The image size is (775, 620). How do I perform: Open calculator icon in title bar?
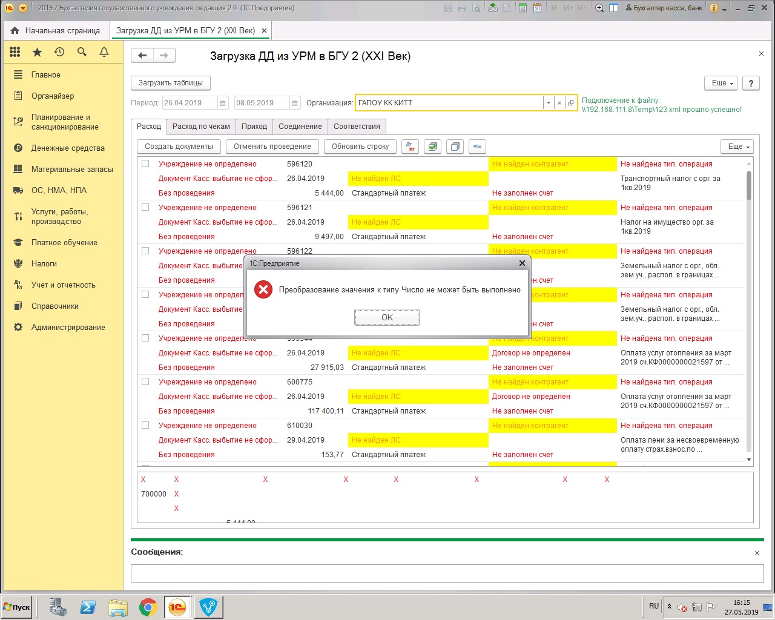pos(522,8)
